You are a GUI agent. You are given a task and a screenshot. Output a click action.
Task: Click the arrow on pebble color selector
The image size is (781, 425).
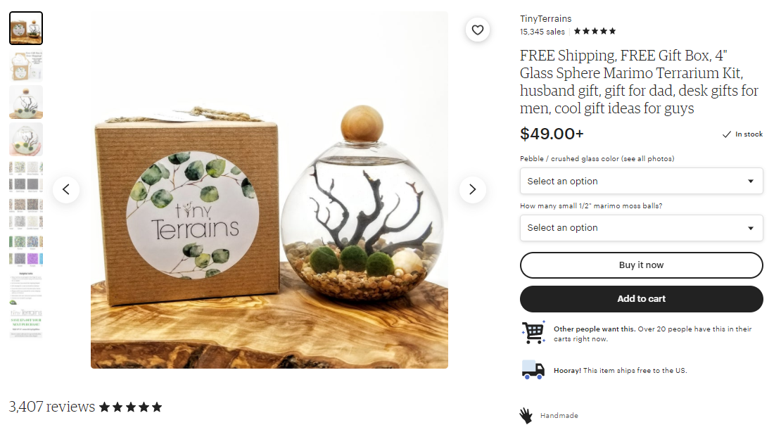click(x=750, y=182)
